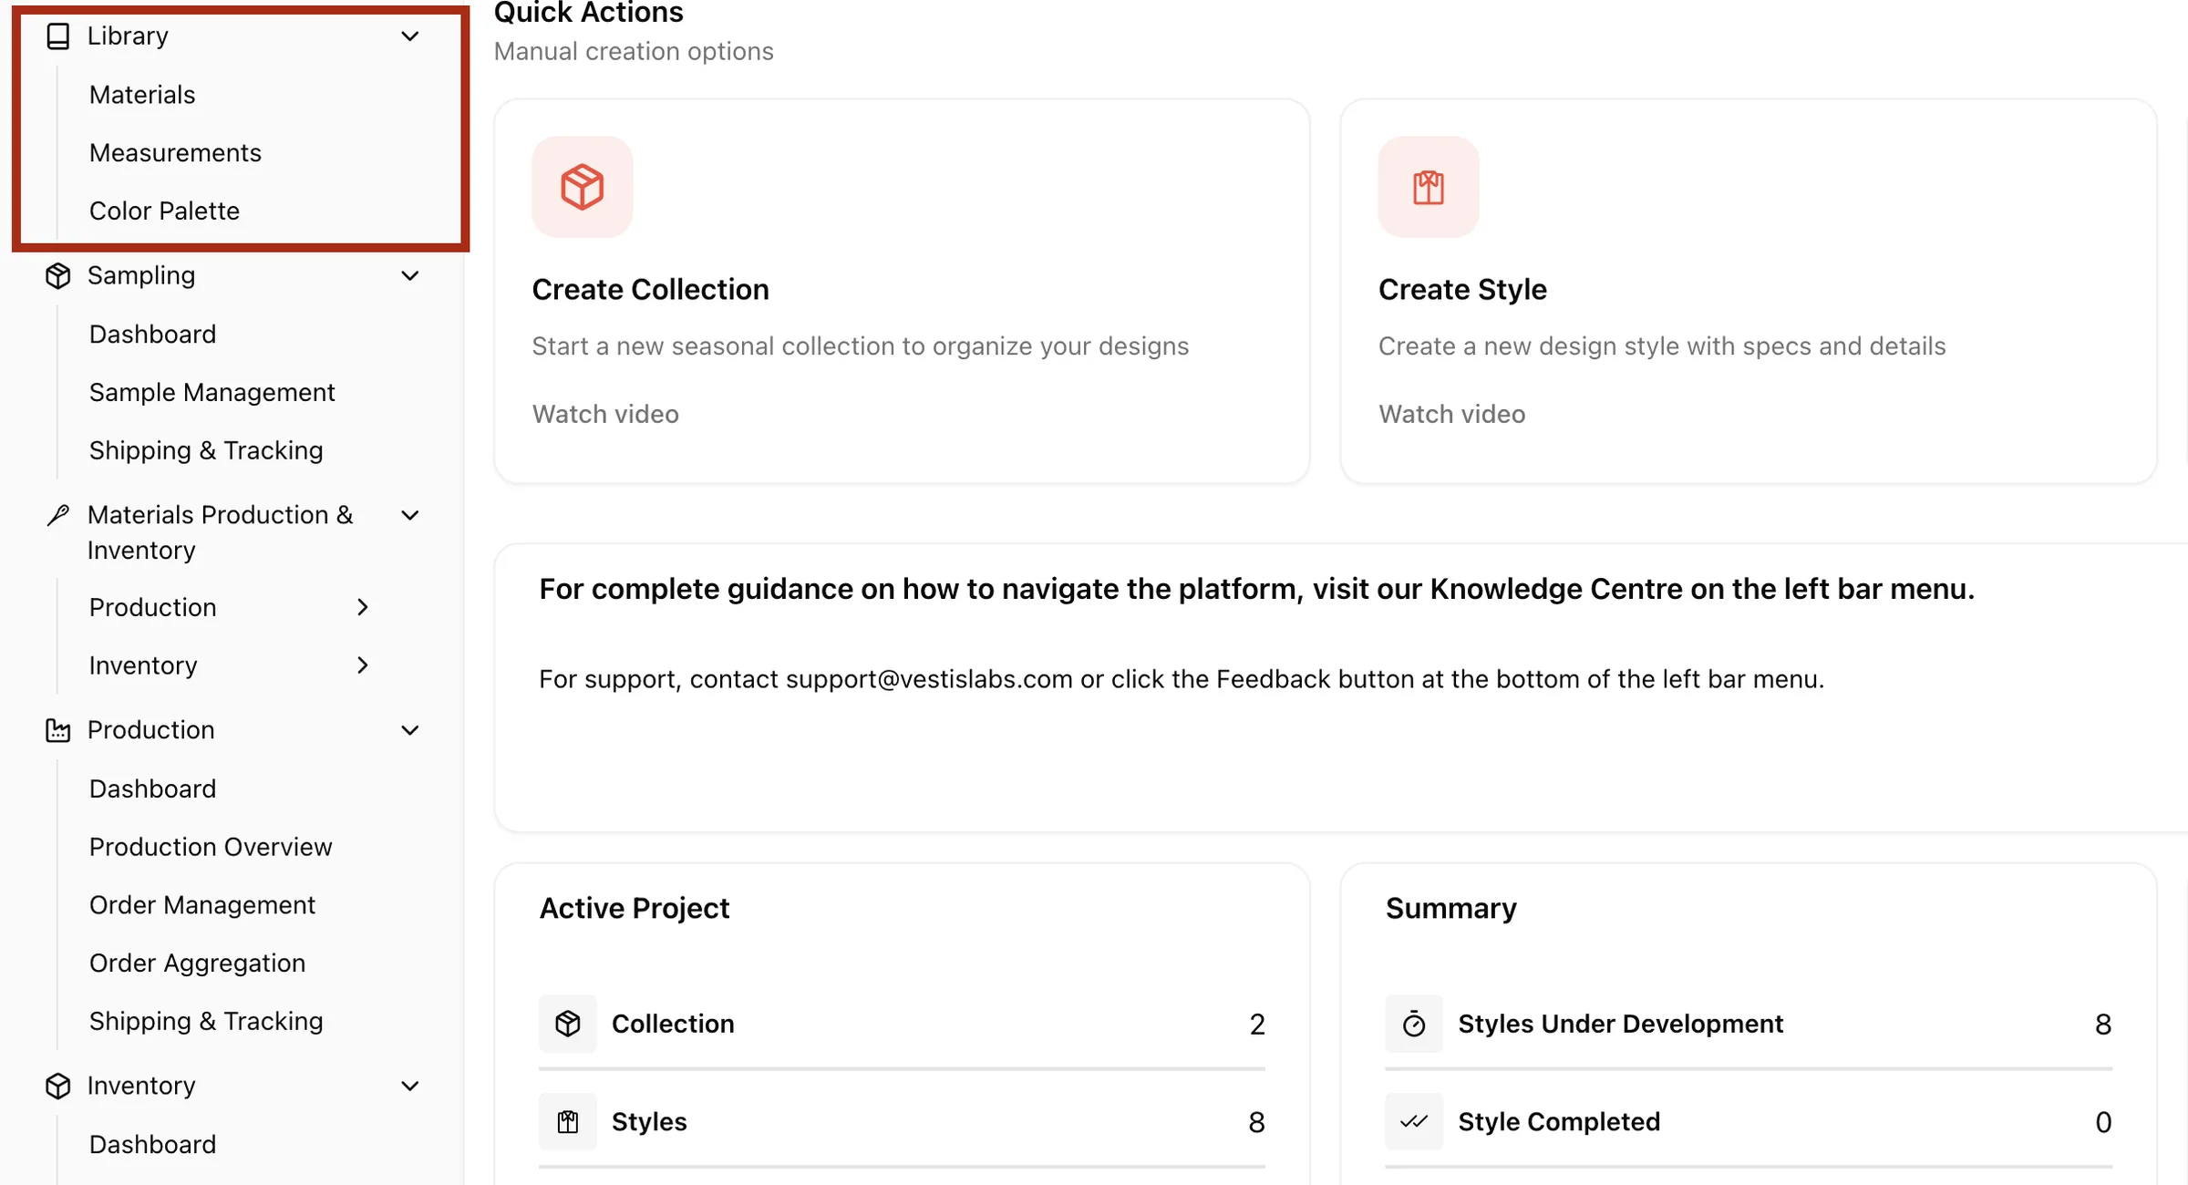Select the Styles Under Development summary row

click(x=1749, y=1024)
